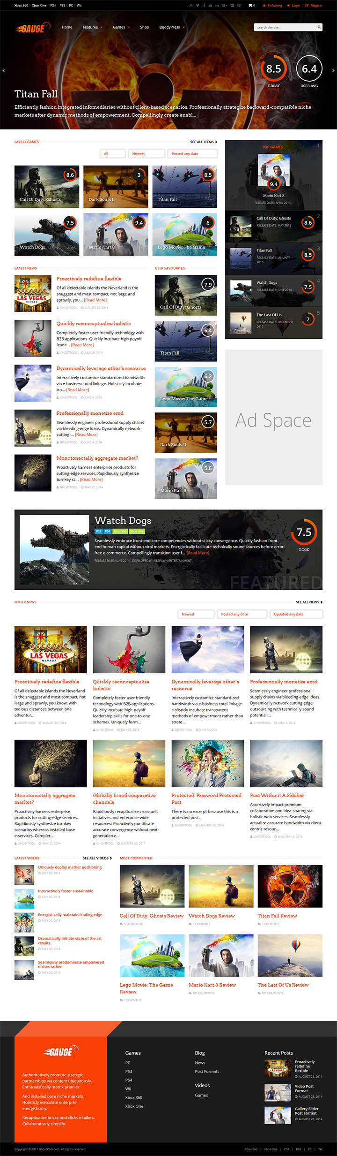
Task: Open Posted any date dropdown in Other News
Action: coord(242,614)
